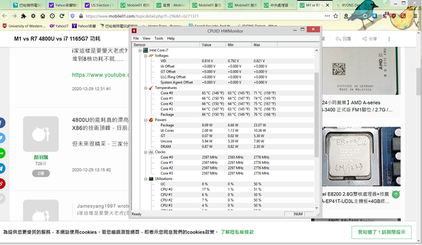Collapse the Intel Core i7 tree node
The image size is (422, 245).
(x=140, y=50)
